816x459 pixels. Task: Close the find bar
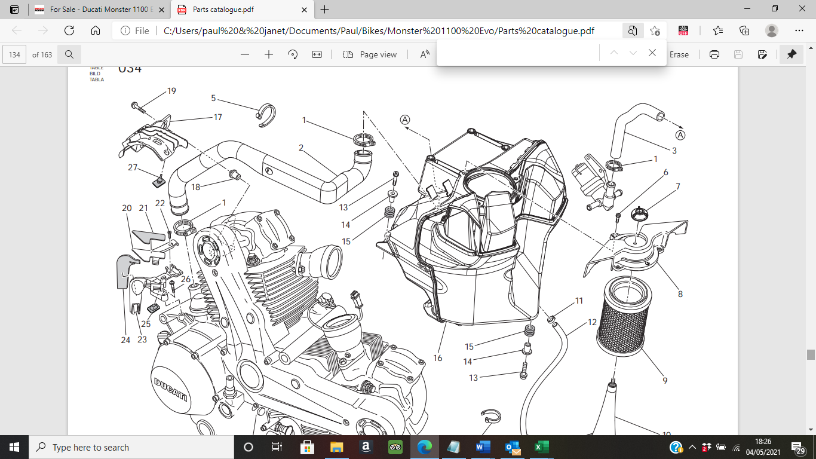pos(652,53)
